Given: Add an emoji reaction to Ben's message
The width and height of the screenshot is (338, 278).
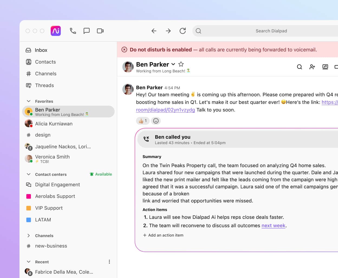Looking at the screenshot, I should [x=156, y=121].
